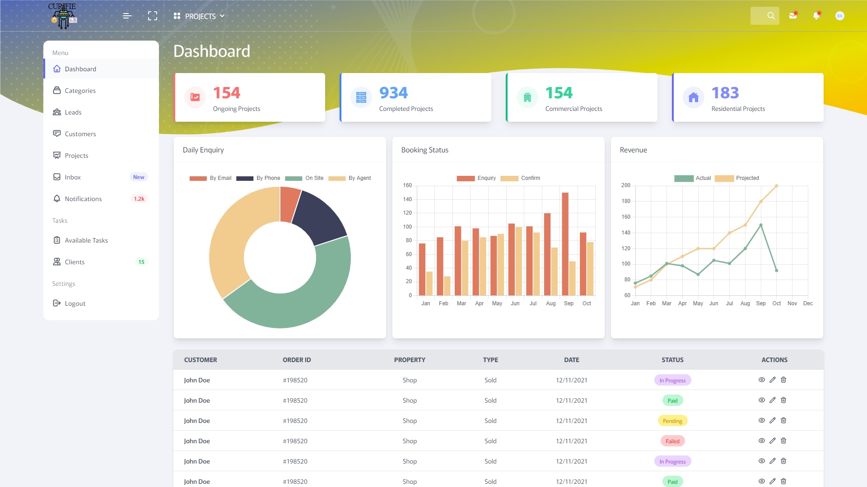Toggle By Agent legend in Daily Enquiry
This screenshot has height=487, width=867.
click(350, 178)
